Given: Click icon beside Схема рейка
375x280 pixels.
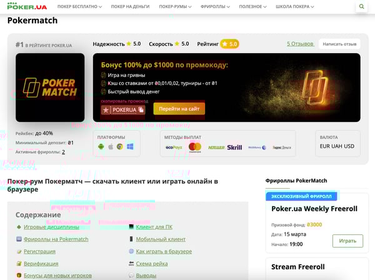Looking at the screenshot, I should (x=131, y=264).
